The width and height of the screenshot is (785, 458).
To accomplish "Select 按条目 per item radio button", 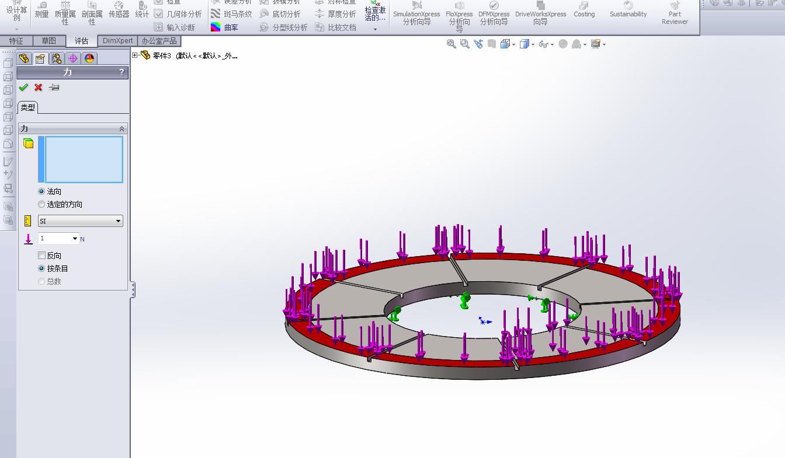I will [41, 268].
